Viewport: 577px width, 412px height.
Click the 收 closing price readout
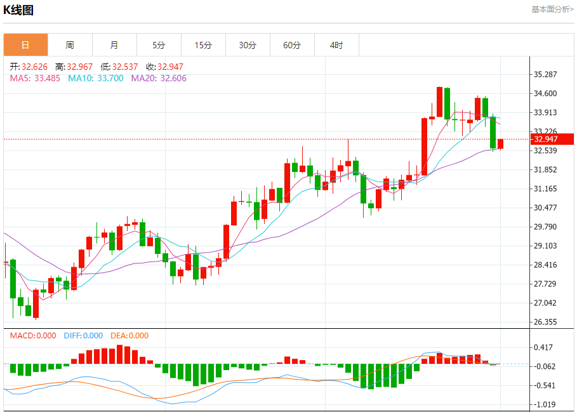pyautogui.click(x=164, y=67)
